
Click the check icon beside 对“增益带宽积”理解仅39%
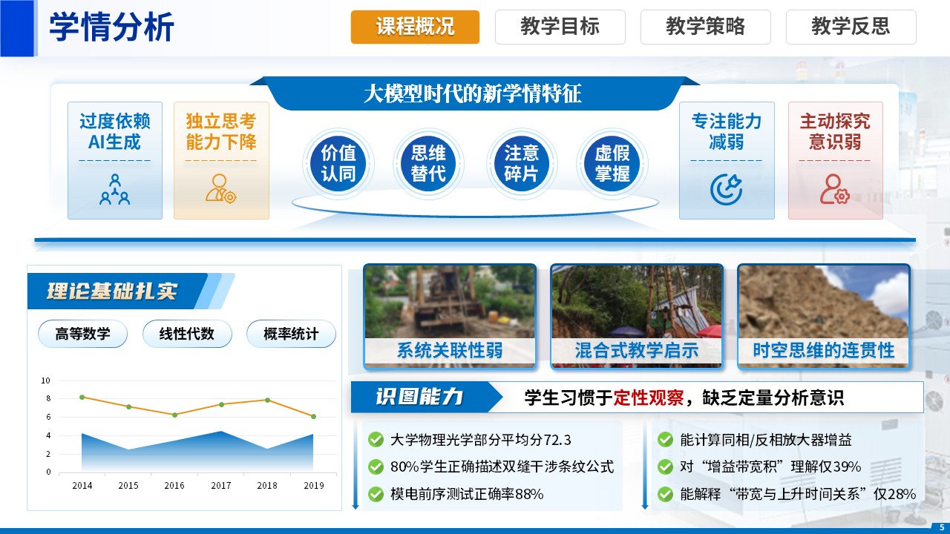point(665,467)
